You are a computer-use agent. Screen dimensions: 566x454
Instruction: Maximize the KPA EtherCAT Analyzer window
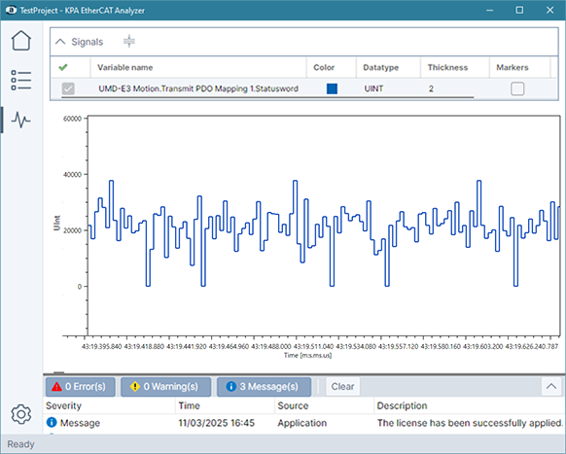519,10
